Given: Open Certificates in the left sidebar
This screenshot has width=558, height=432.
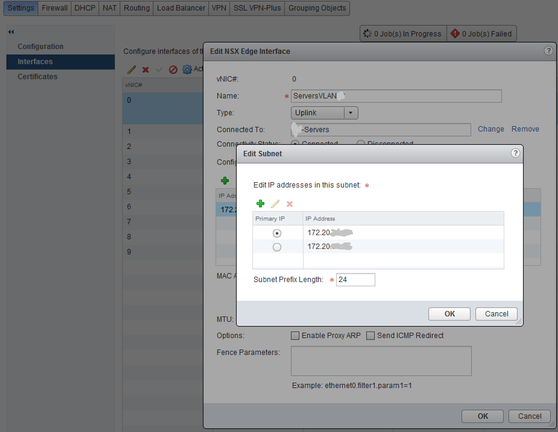Looking at the screenshot, I should click(37, 77).
